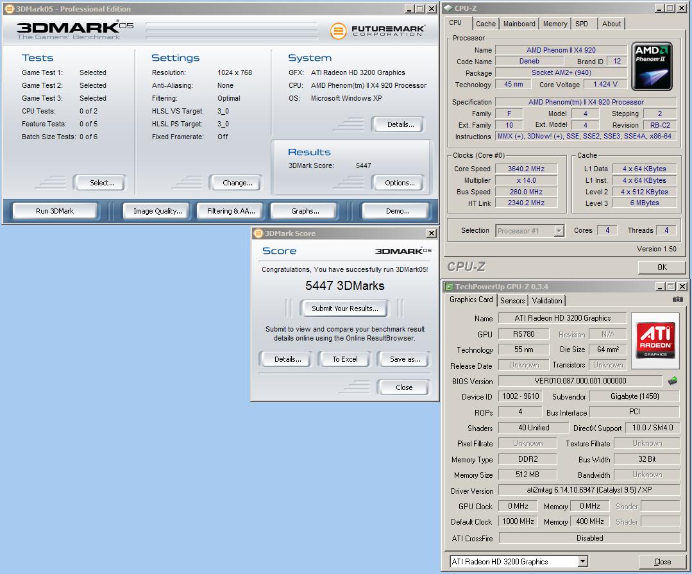Click the Core Speed 3640.2 MHz value

tap(526, 169)
